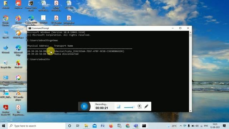Open the taskbar clock and date
This screenshot has height=129, width=229.
(215, 126)
